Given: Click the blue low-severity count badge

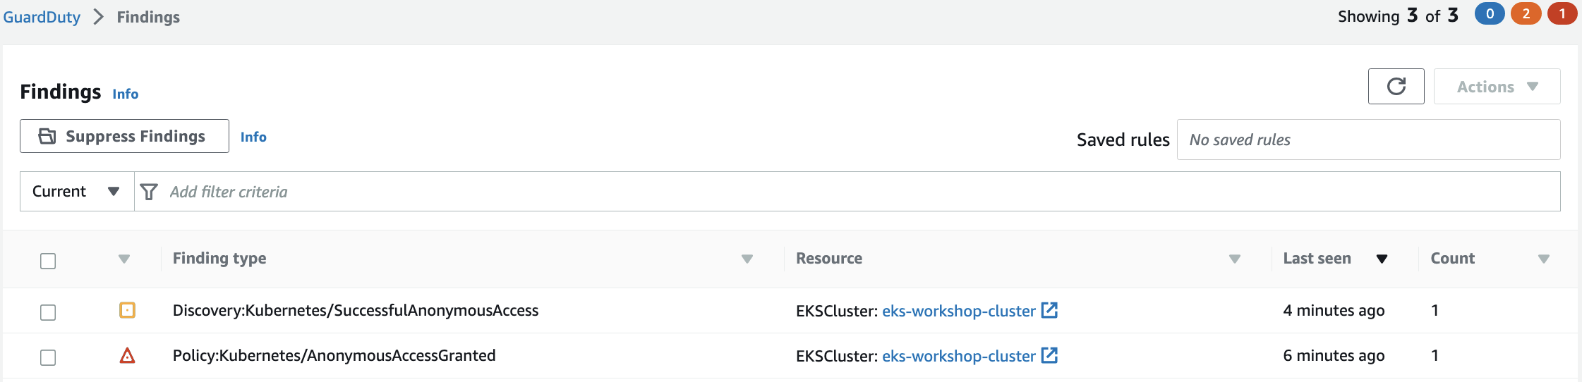Looking at the screenshot, I should (x=1490, y=14).
